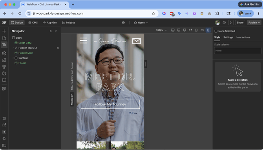Click the Style selector None field
Viewport: 263px width, 150px height.
point(237,51)
